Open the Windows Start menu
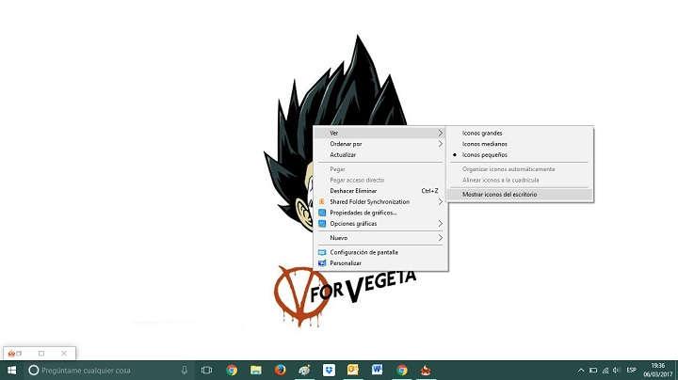 pyautogui.click(x=9, y=370)
